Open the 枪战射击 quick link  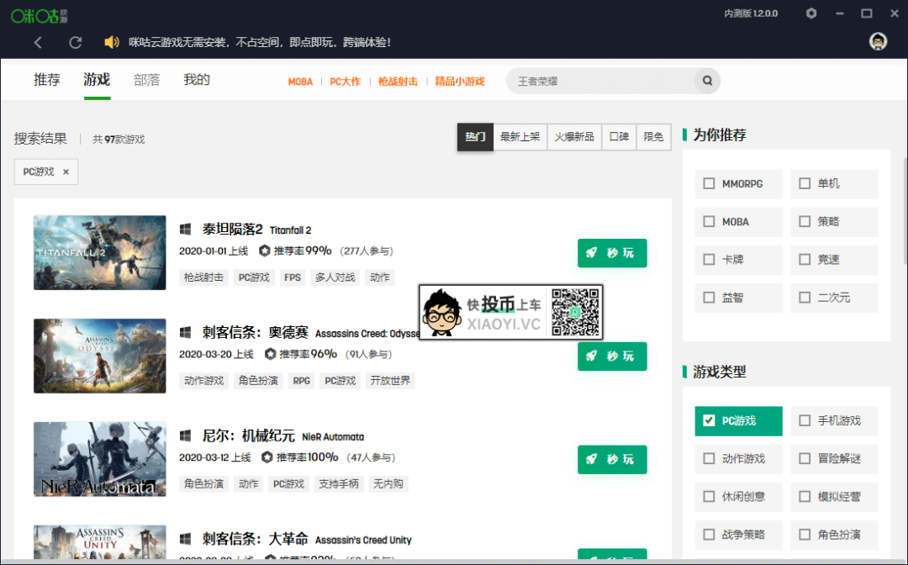pos(398,82)
